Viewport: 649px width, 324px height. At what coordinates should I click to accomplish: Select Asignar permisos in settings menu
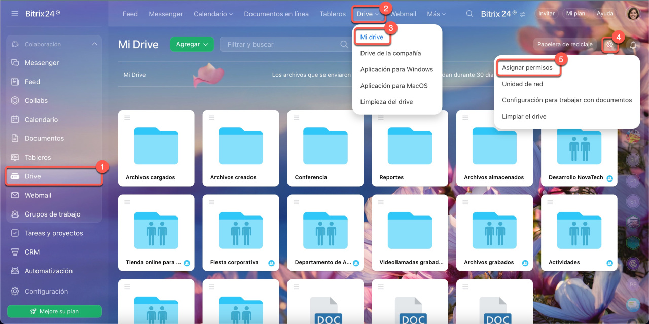coord(527,68)
